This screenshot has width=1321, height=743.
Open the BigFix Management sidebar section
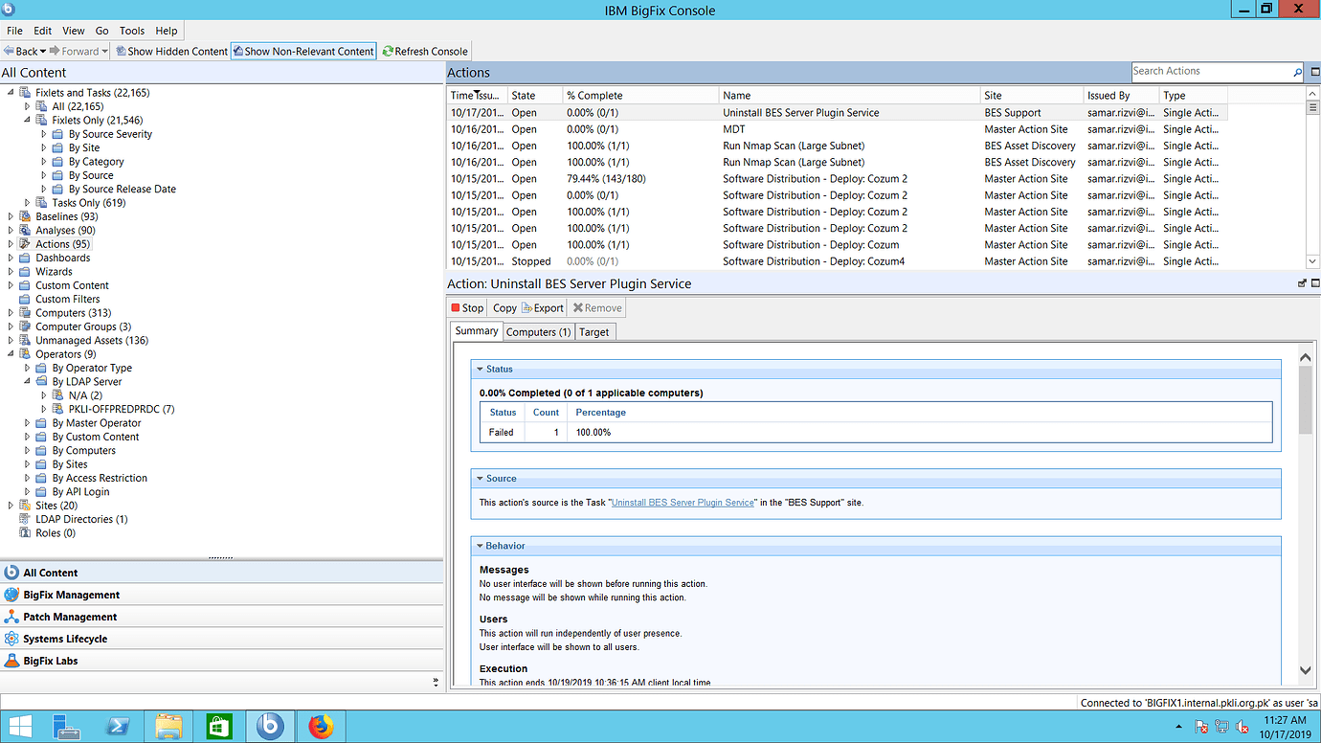tap(74, 595)
